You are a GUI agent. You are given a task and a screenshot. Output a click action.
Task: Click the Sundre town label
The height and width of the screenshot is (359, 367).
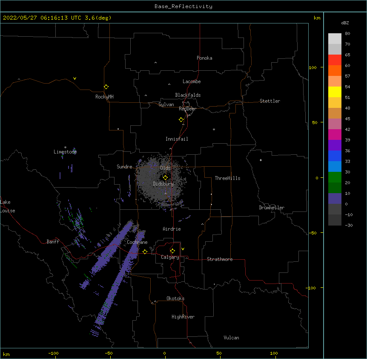tap(124, 167)
